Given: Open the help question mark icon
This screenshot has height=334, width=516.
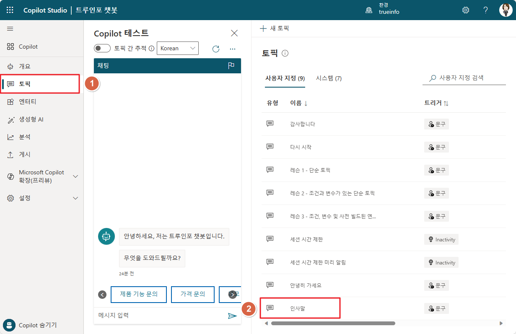Looking at the screenshot, I should click(x=485, y=10).
